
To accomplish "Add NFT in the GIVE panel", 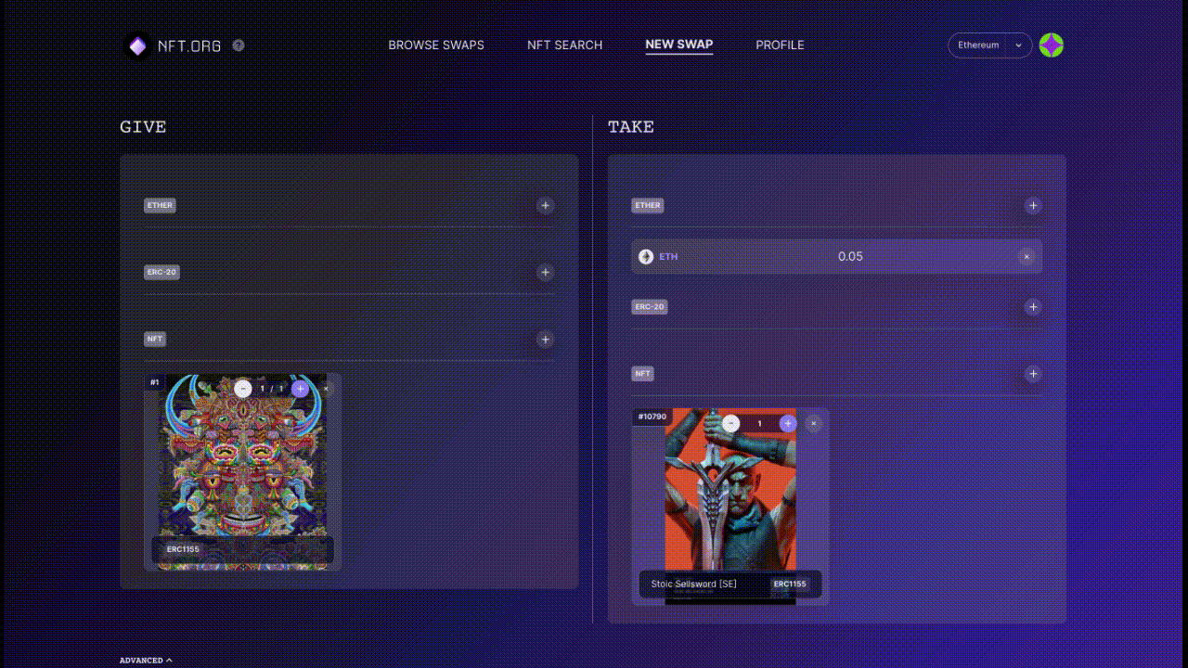I will [546, 340].
